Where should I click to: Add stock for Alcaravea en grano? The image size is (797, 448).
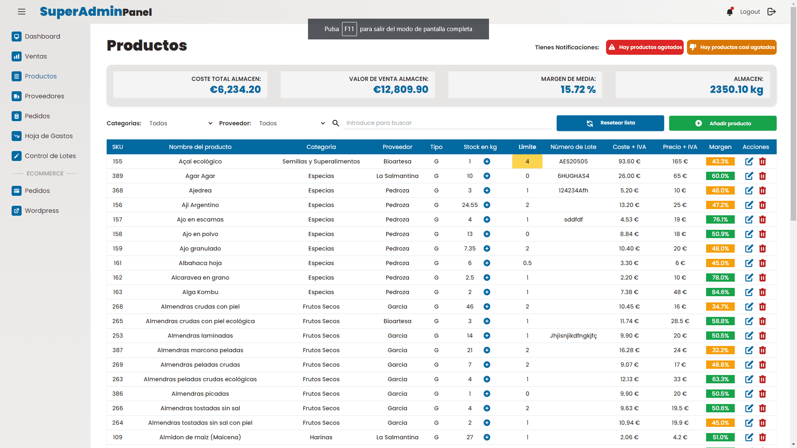tap(487, 278)
